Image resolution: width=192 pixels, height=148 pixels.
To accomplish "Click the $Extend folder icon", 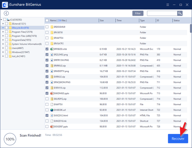I will (x=10, y=24).
